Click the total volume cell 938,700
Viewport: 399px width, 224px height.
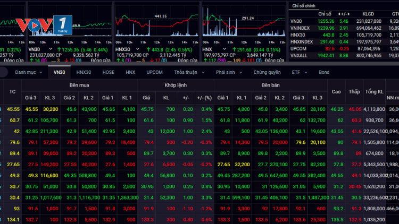375,120
